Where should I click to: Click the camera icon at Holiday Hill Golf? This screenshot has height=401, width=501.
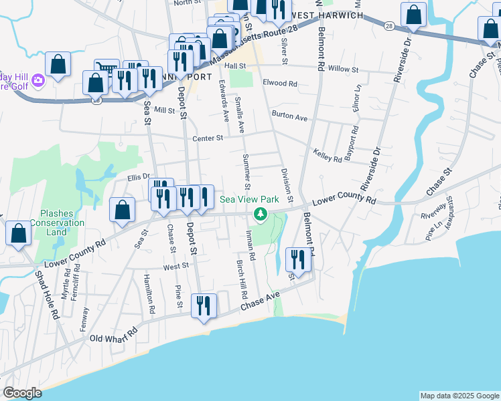pyautogui.click(x=38, y=81)
